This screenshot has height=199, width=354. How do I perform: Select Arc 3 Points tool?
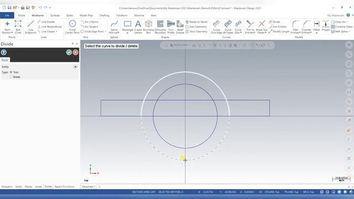tap(90, 22)
